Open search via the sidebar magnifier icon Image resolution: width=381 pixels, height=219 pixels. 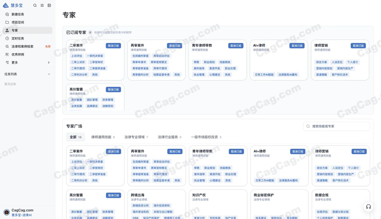tap(35, 5)
